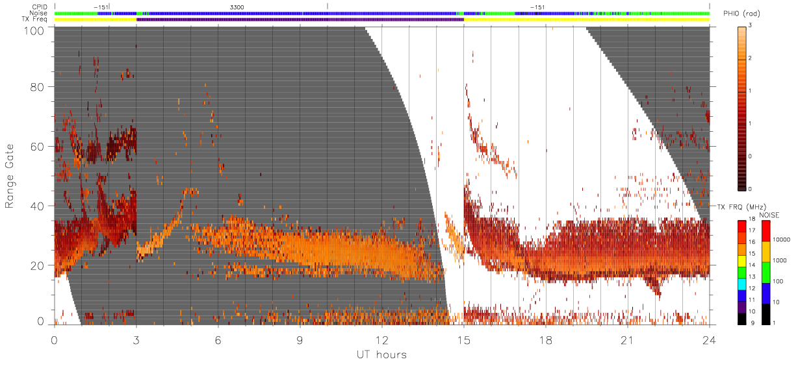The width and height of the screenshot is (798, 368).
Task: Click the 24 tick on the UT hours axis
Action: 710,340
